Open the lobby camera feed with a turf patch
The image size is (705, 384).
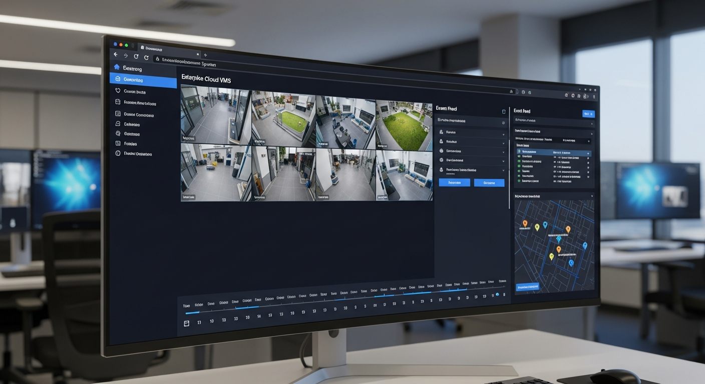(x=283, y=119)
